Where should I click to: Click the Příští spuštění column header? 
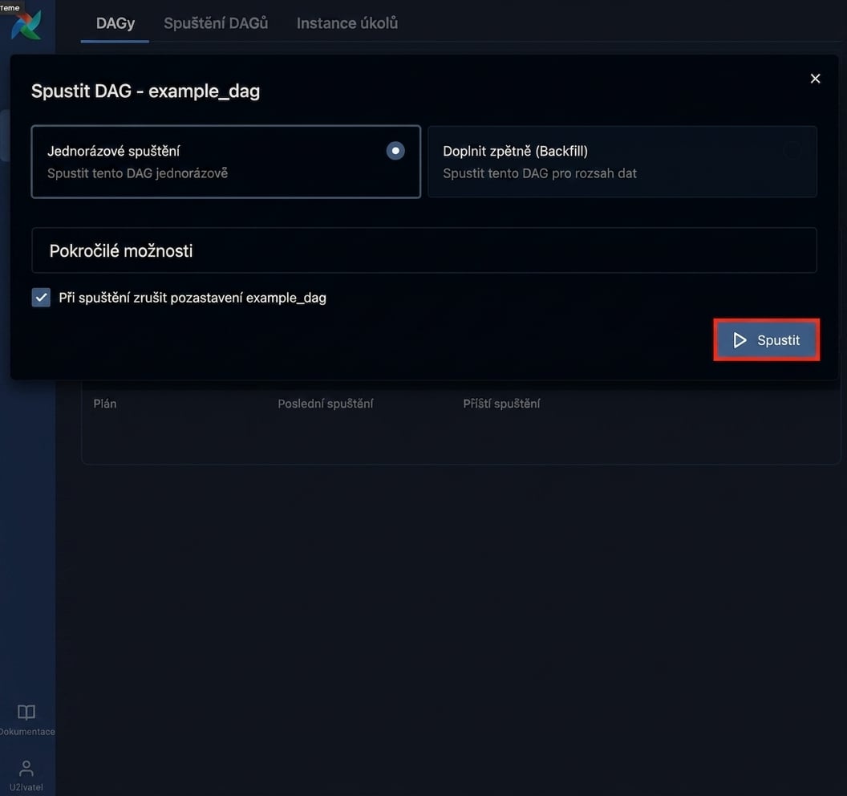tap(501, 404)
